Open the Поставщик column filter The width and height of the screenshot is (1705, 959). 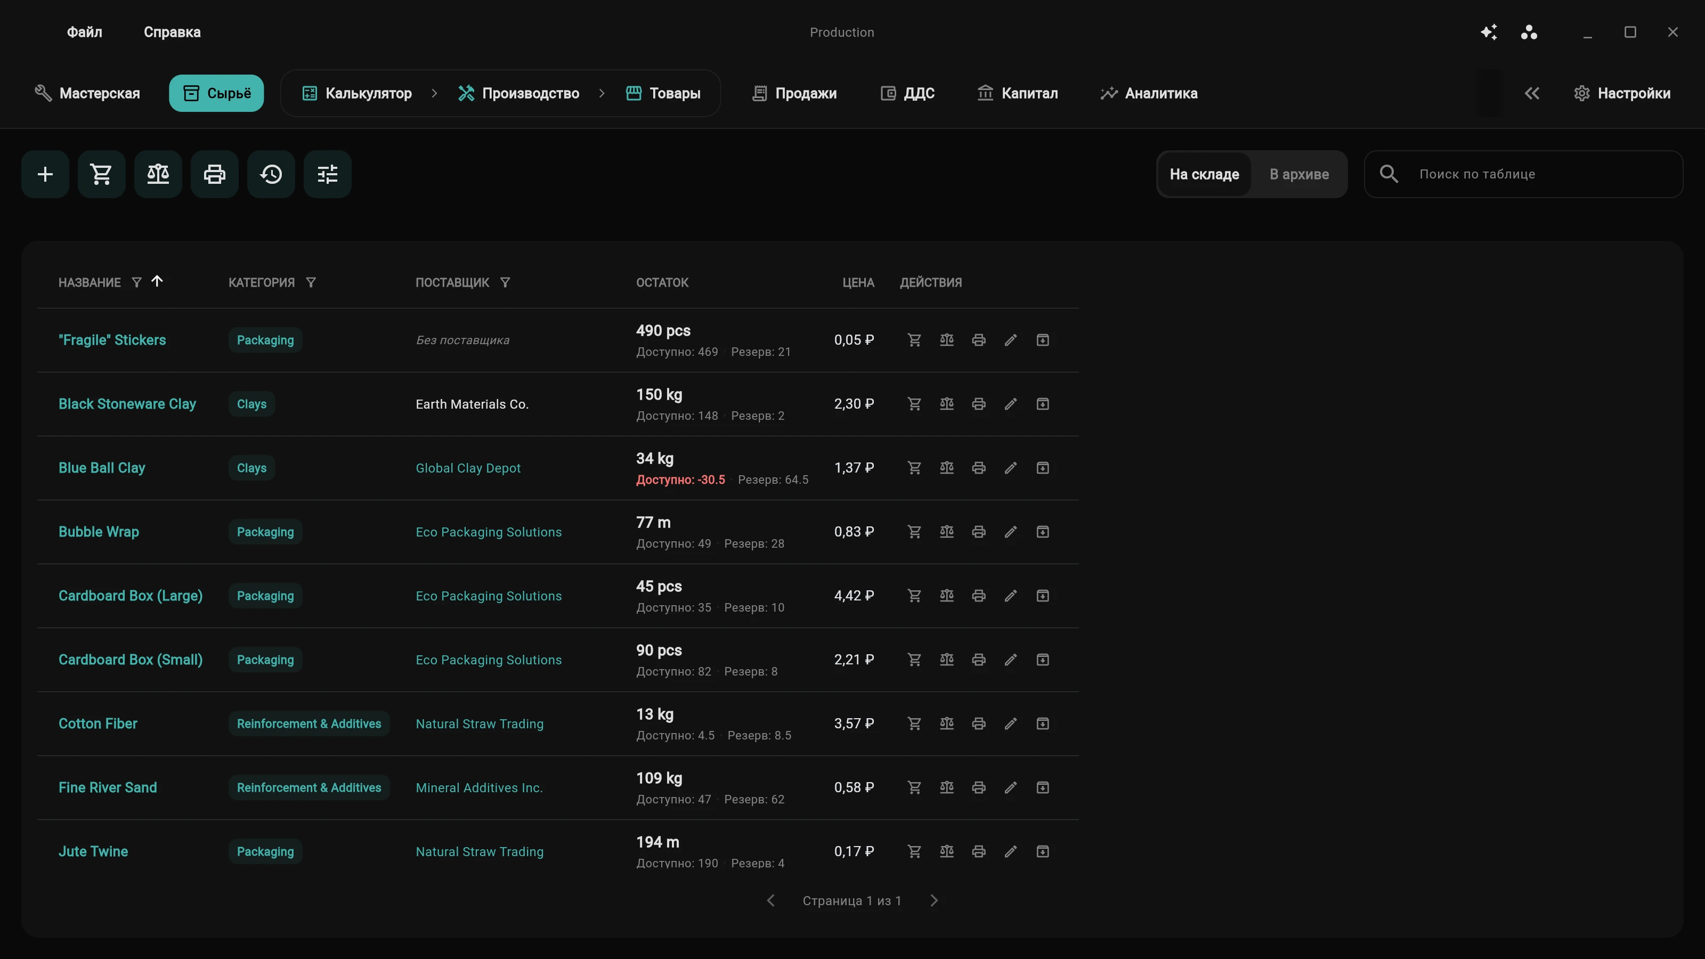click(x=505, y=282)
